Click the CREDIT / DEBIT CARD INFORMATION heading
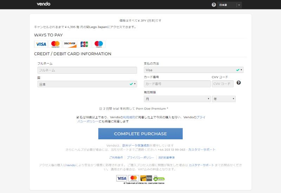The image size is (281, 193). coord(73,54)
